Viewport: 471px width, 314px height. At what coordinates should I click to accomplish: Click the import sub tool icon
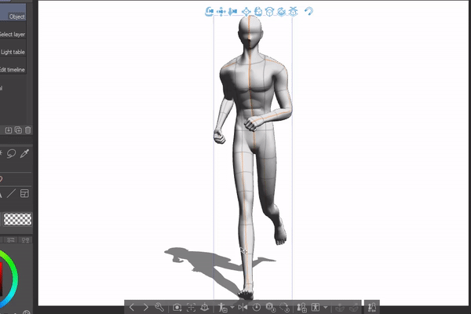point(9,130)
